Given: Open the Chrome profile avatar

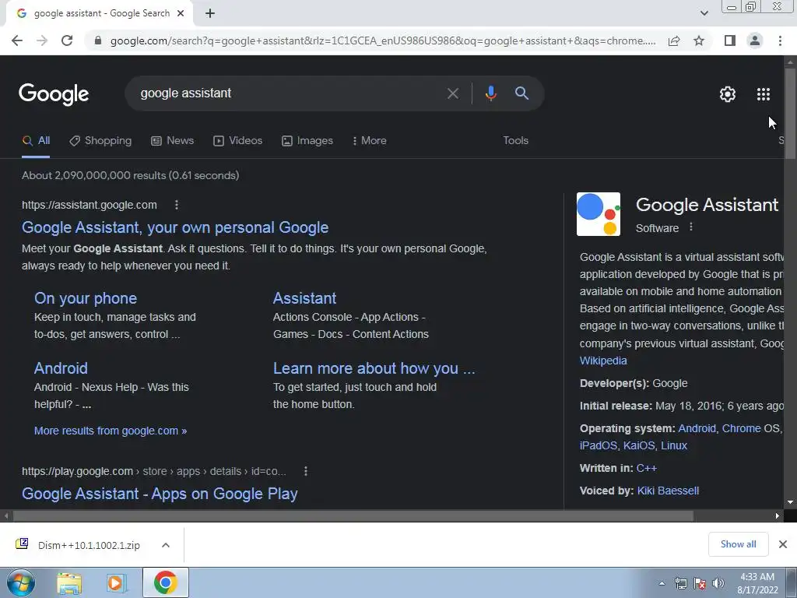Looking at the screenshot, I should (x=755, y=40).
